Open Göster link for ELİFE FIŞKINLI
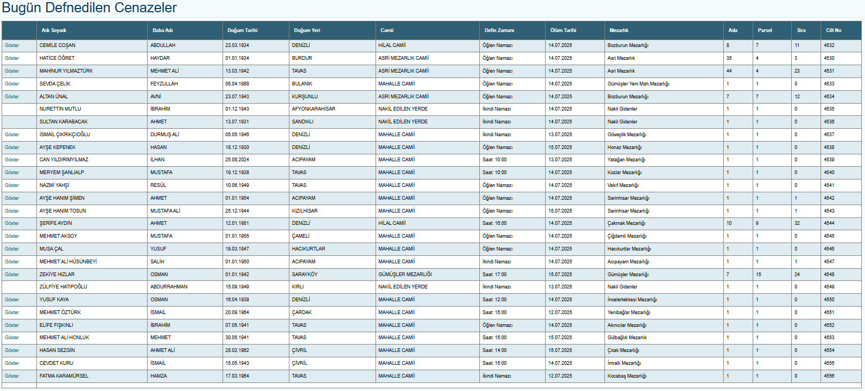The height and width of the screenshot is (391, 865). [x=12, y=325]
